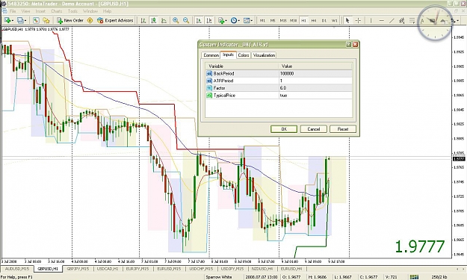Switch to NZDUSD,H4 chart tab
This screenshot has width=467, height=280.
pos(262,269)
